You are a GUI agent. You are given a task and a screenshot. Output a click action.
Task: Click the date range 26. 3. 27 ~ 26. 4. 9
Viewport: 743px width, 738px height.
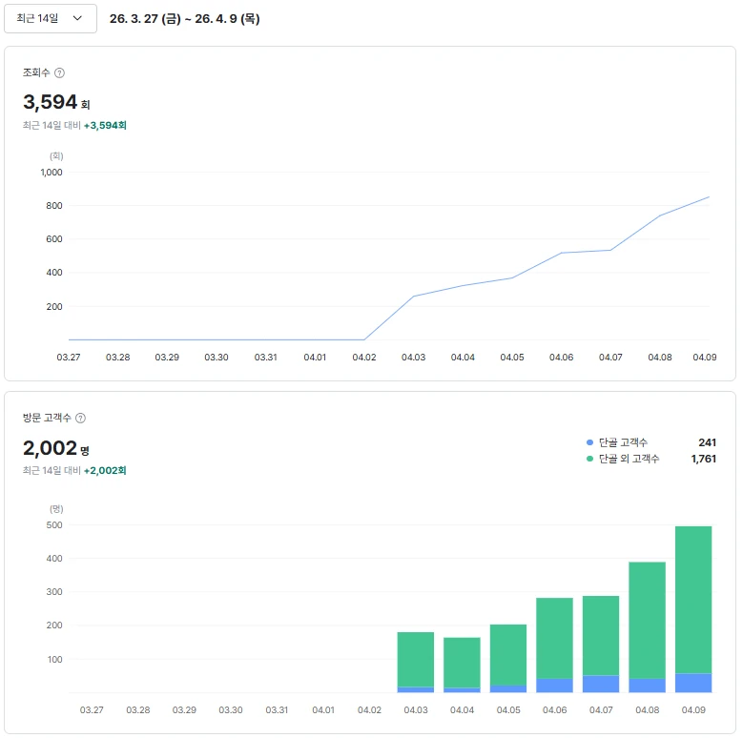[x=184, y=18]
